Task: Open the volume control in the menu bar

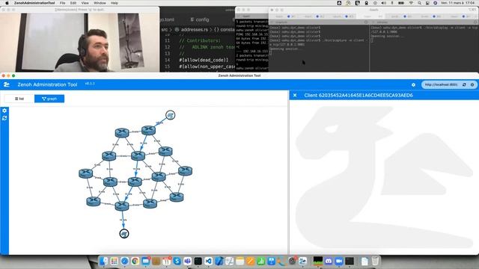Action: pyautogui.click(x=384, y=3)
